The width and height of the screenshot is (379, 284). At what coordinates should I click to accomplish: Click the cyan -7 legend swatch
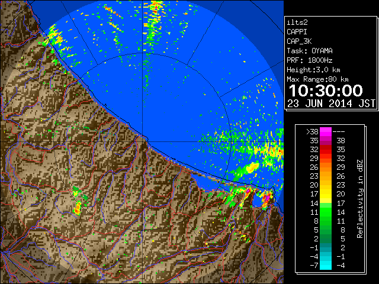(x=325, y=266)
